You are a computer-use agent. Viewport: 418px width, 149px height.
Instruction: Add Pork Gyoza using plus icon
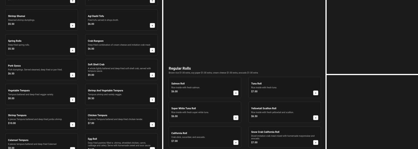coord(73,75)
